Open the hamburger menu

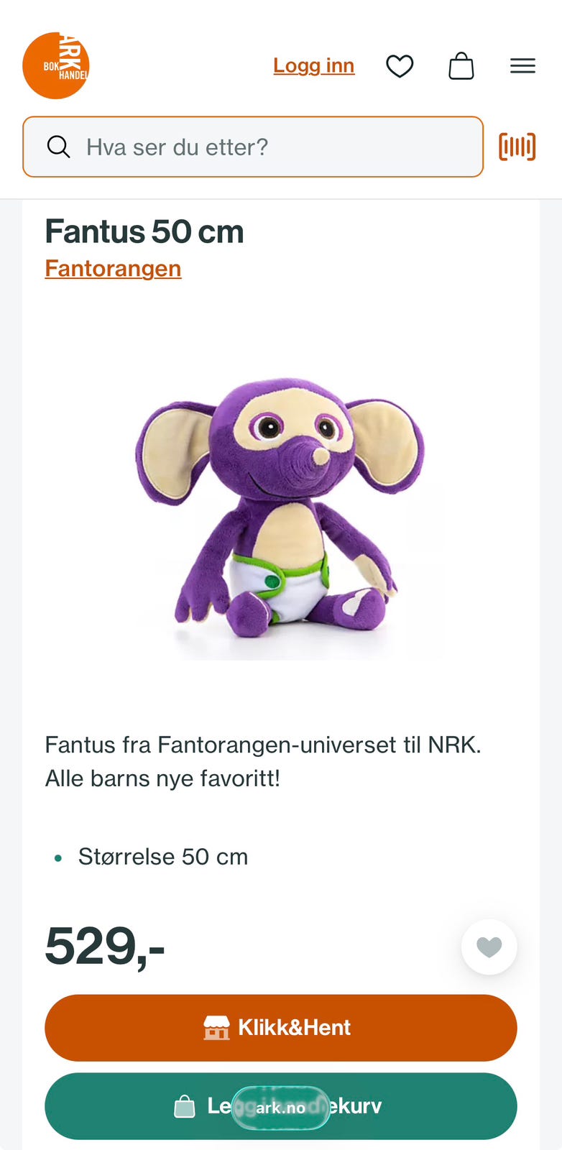pos(522,66)
